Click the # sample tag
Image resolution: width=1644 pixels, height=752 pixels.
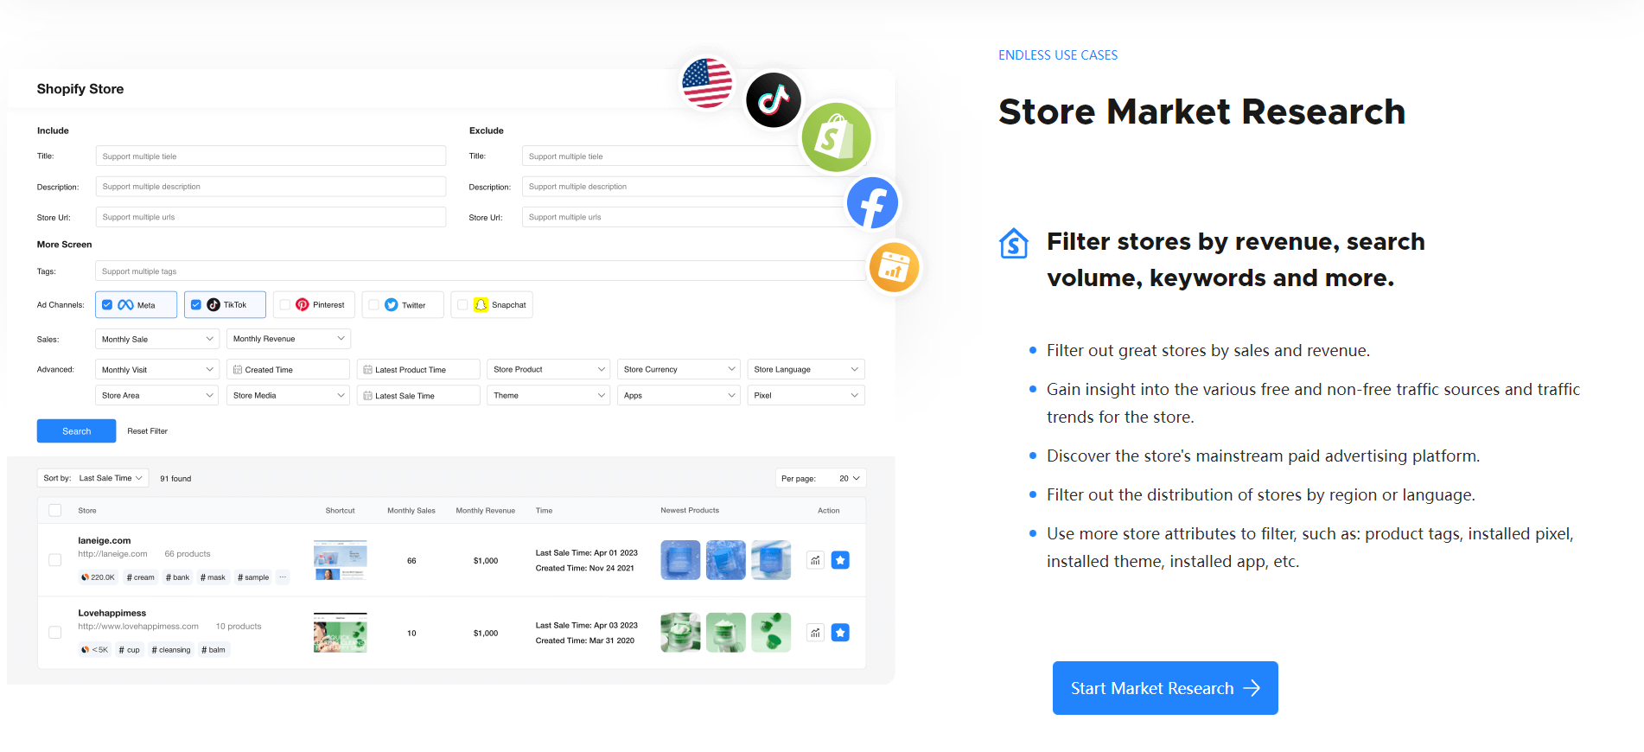click(x=253, y=577)
